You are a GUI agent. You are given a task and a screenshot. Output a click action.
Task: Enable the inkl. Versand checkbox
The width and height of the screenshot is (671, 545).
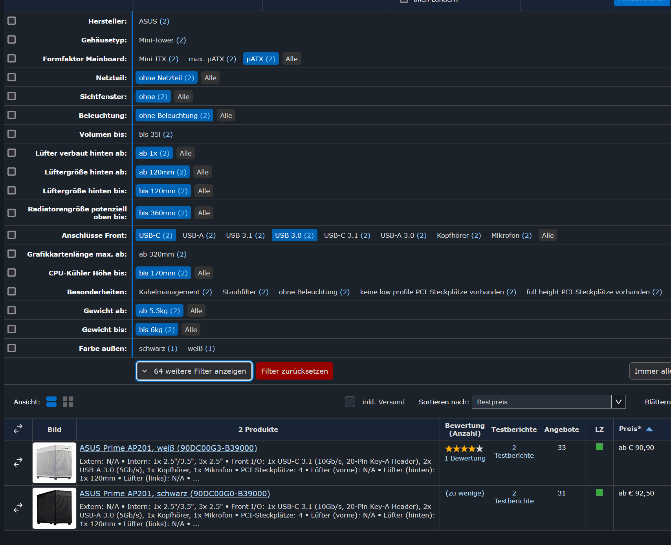(x=350, y=402)
